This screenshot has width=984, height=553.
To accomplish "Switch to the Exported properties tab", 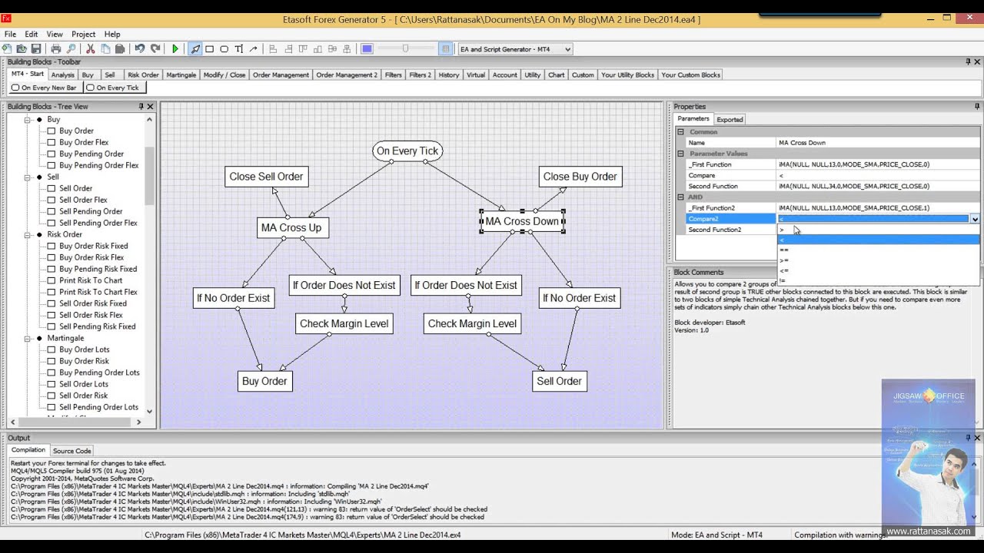I will pyautogui.click(x=730, y=120).
